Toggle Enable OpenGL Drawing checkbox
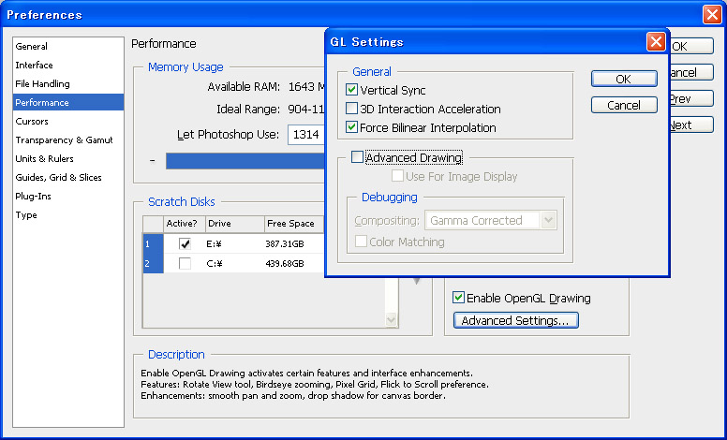The width and height of the screenshot is (727, 440). (x=458, y=298)
